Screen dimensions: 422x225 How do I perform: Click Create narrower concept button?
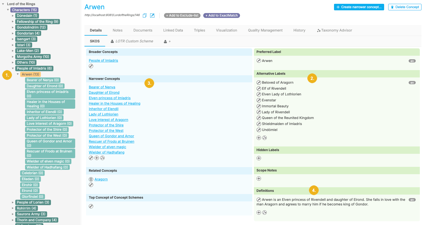tap(359, 7)
